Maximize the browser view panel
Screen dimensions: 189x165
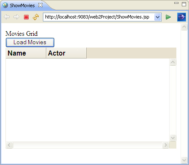(184, 4)
